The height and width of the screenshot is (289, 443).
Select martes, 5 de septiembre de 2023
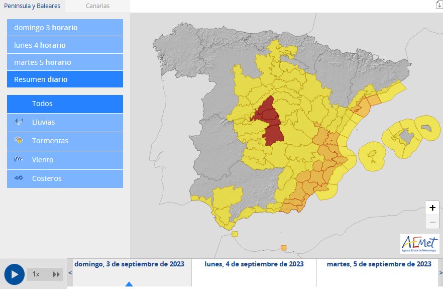click(379, 264)
